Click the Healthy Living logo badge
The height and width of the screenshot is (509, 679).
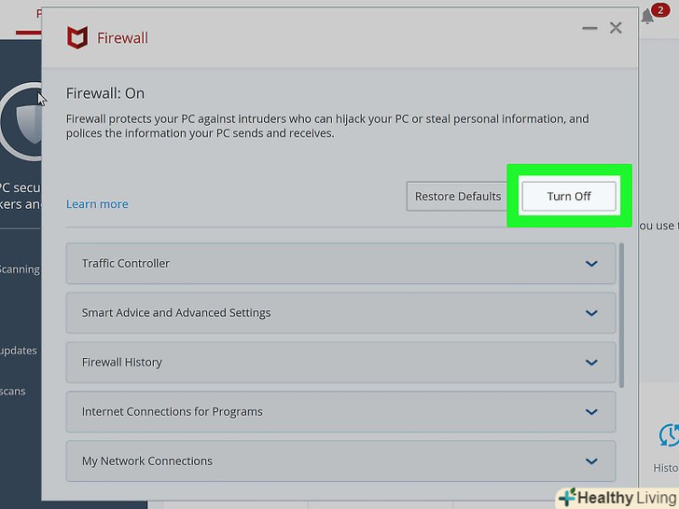(x=616, y=497)
